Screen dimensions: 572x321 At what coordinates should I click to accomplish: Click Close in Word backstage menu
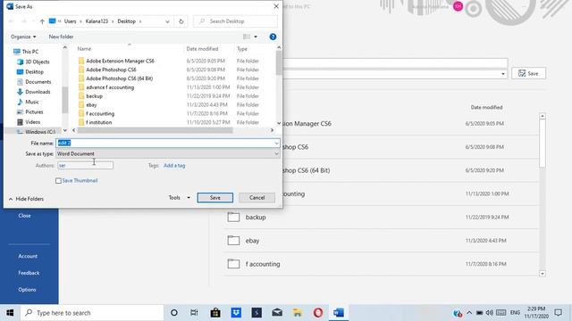pyautogui.click(x=24, y=216)
